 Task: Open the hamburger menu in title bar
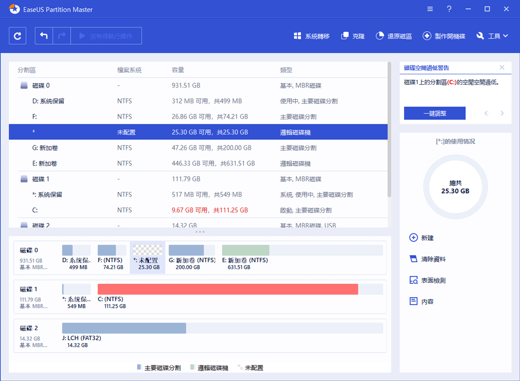point(430,9)
